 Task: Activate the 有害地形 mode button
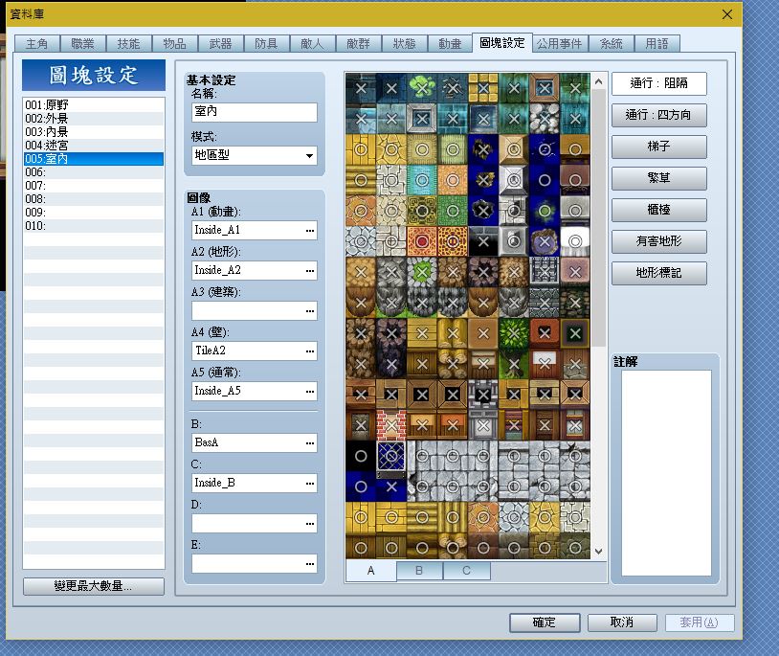click(658, 241)
